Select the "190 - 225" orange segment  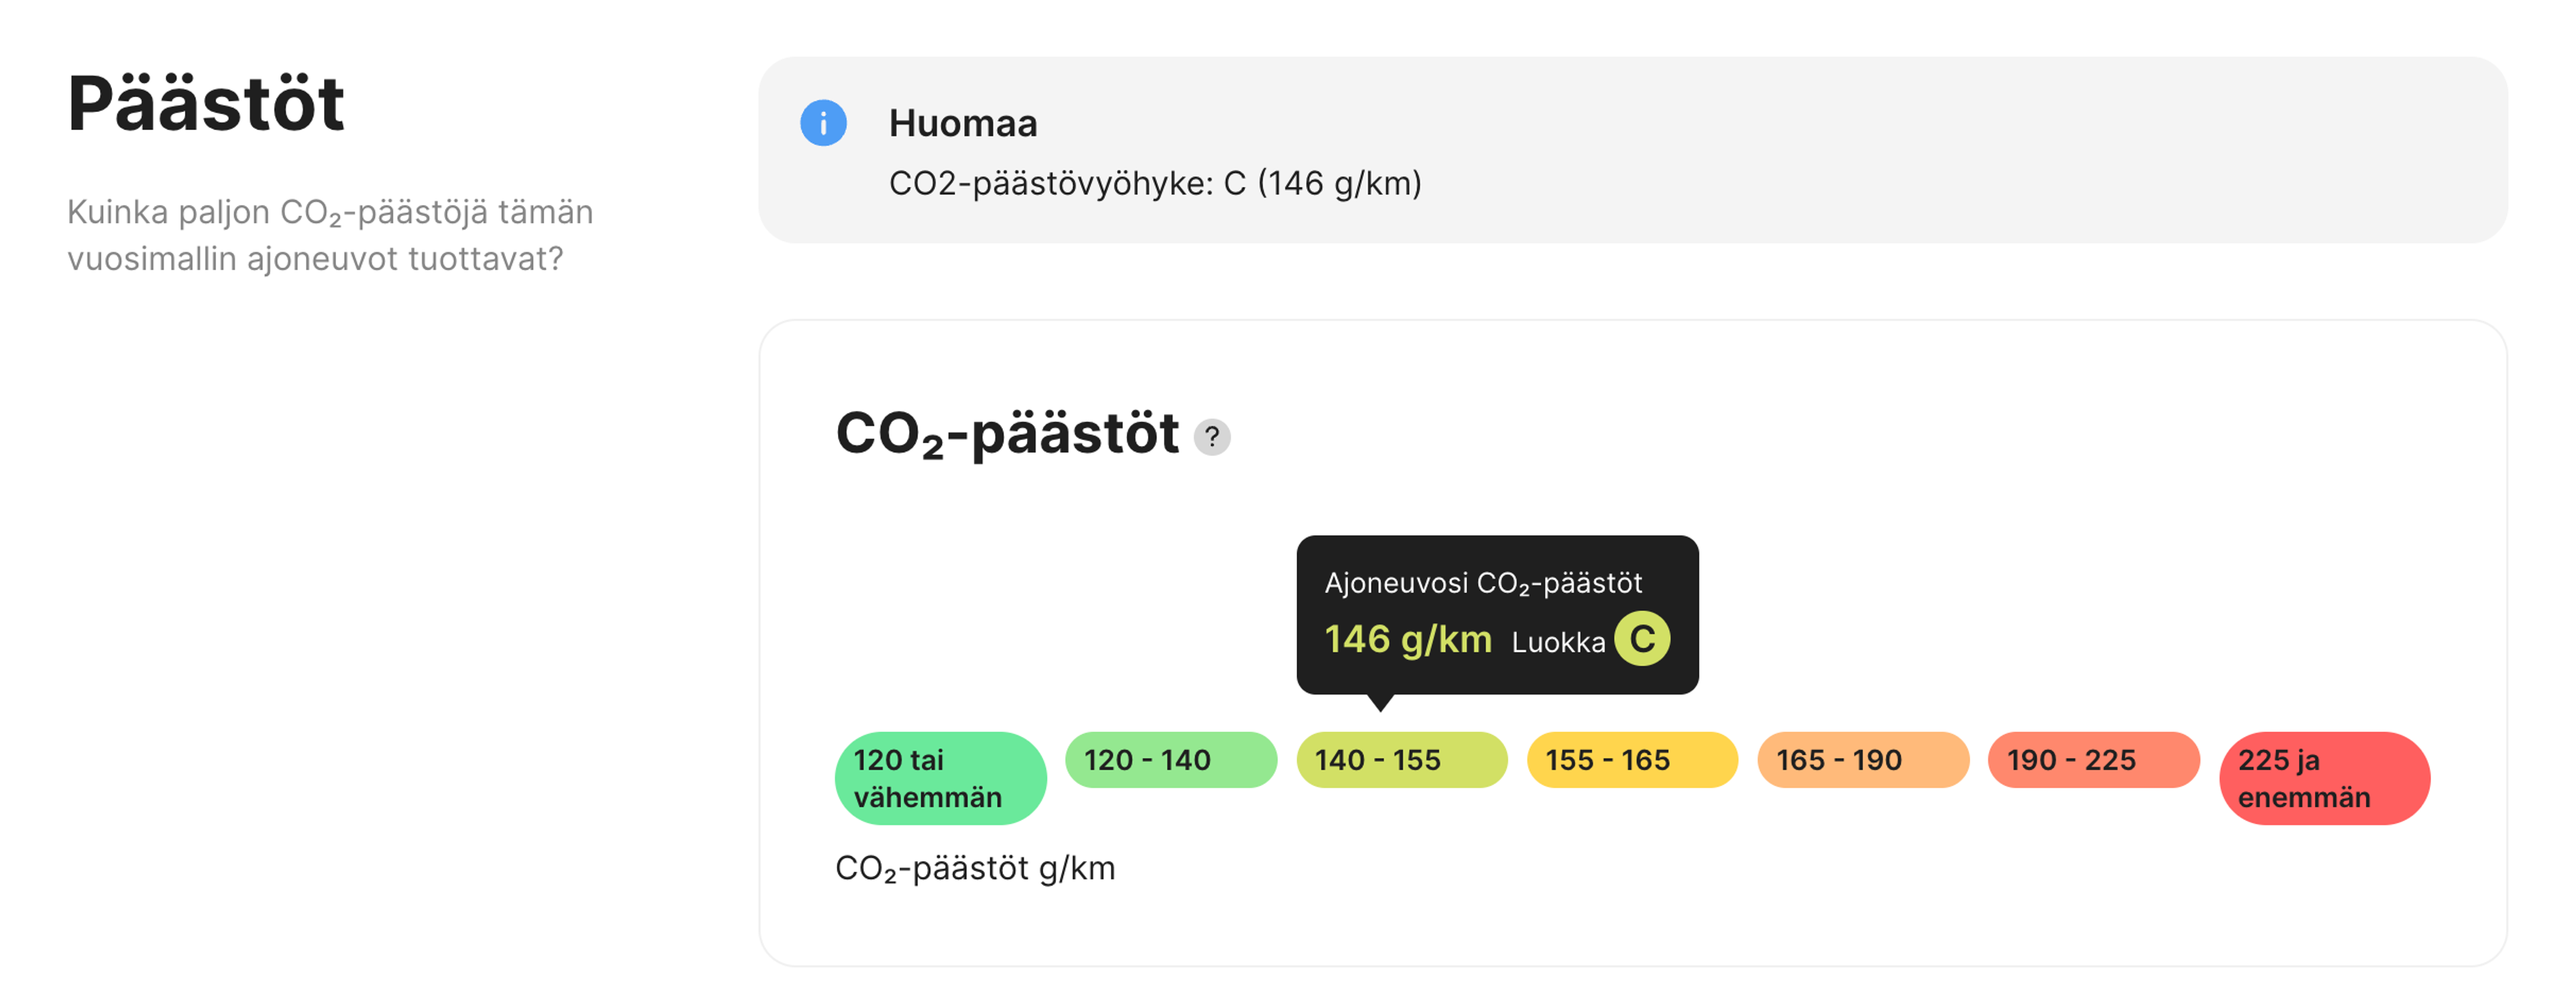(x=2092, y=760)
